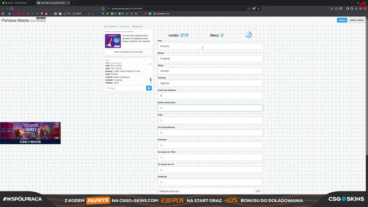
Task: Focus the Celebryta input field
Action: 210,182
